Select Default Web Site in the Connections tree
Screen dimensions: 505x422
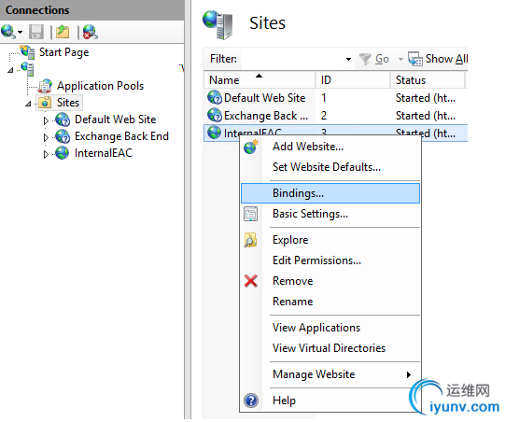coord(116,120)
